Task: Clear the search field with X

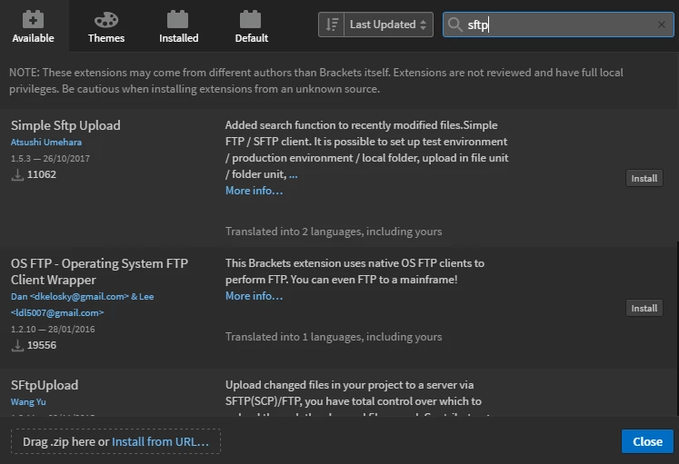Action: [x=661, y=25]
